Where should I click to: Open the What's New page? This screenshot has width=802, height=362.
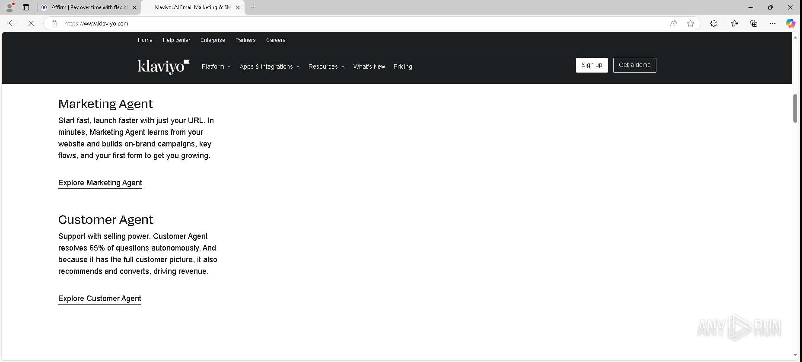(369, 67)
